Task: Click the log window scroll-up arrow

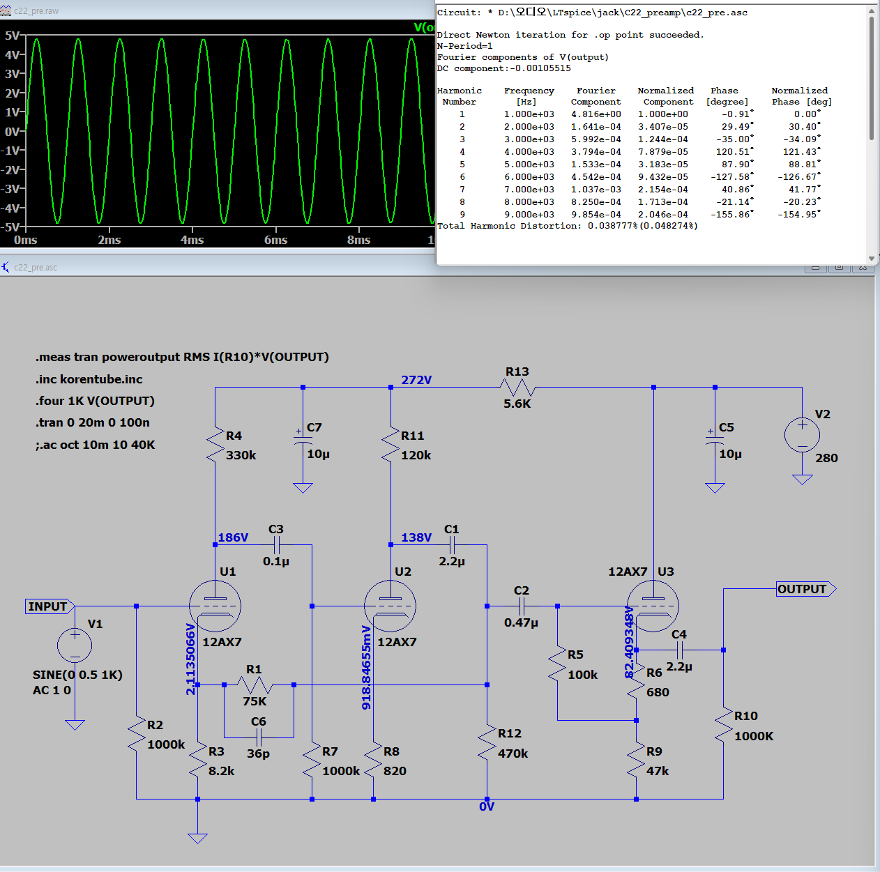Action: coord(872,10)
